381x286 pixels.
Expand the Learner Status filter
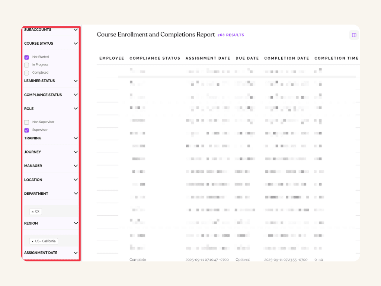point(76,81)
